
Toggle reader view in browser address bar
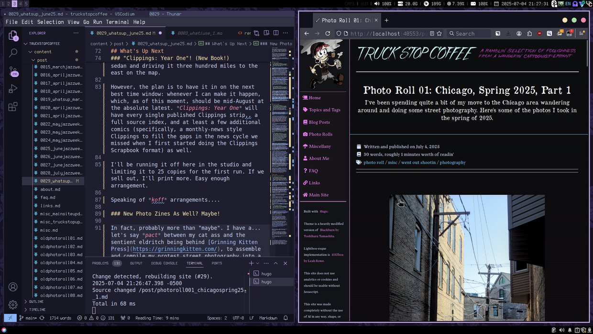[432, 33]
